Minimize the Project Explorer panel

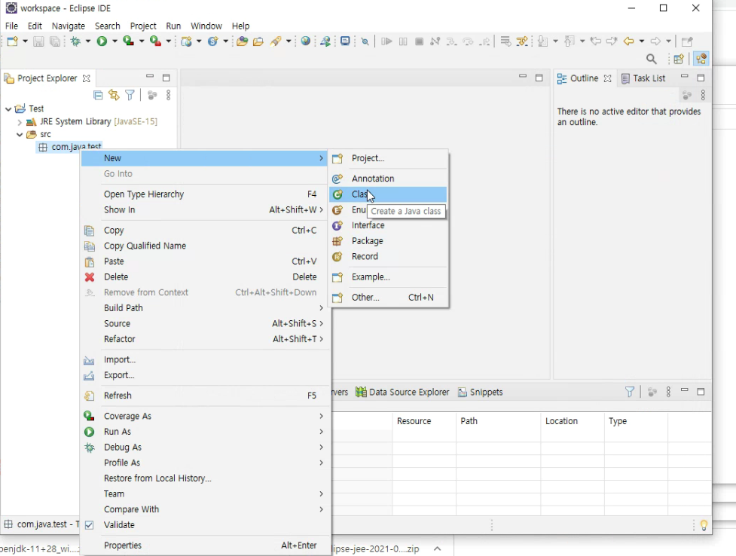pos(150,77)
